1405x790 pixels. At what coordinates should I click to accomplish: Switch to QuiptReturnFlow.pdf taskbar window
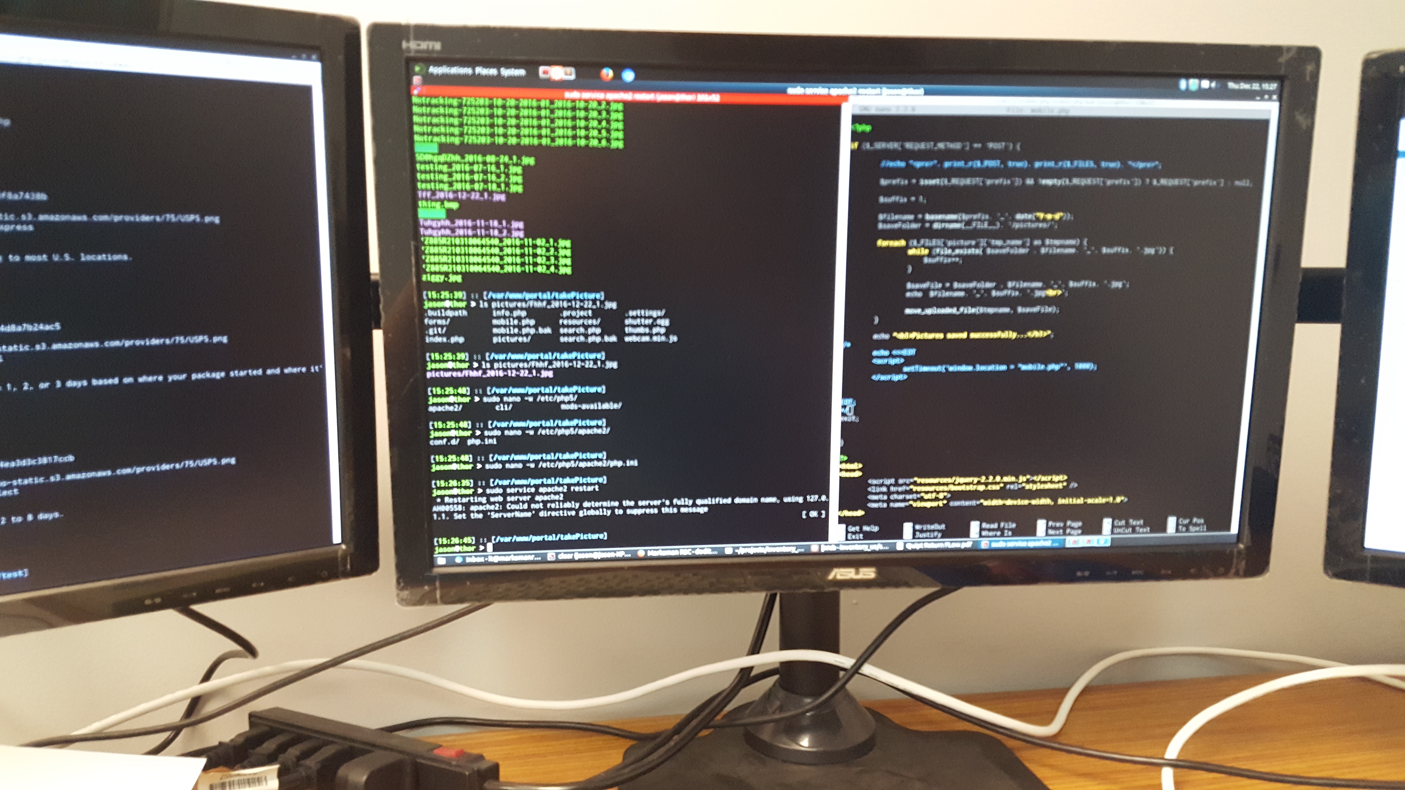[x=938, y=545]
